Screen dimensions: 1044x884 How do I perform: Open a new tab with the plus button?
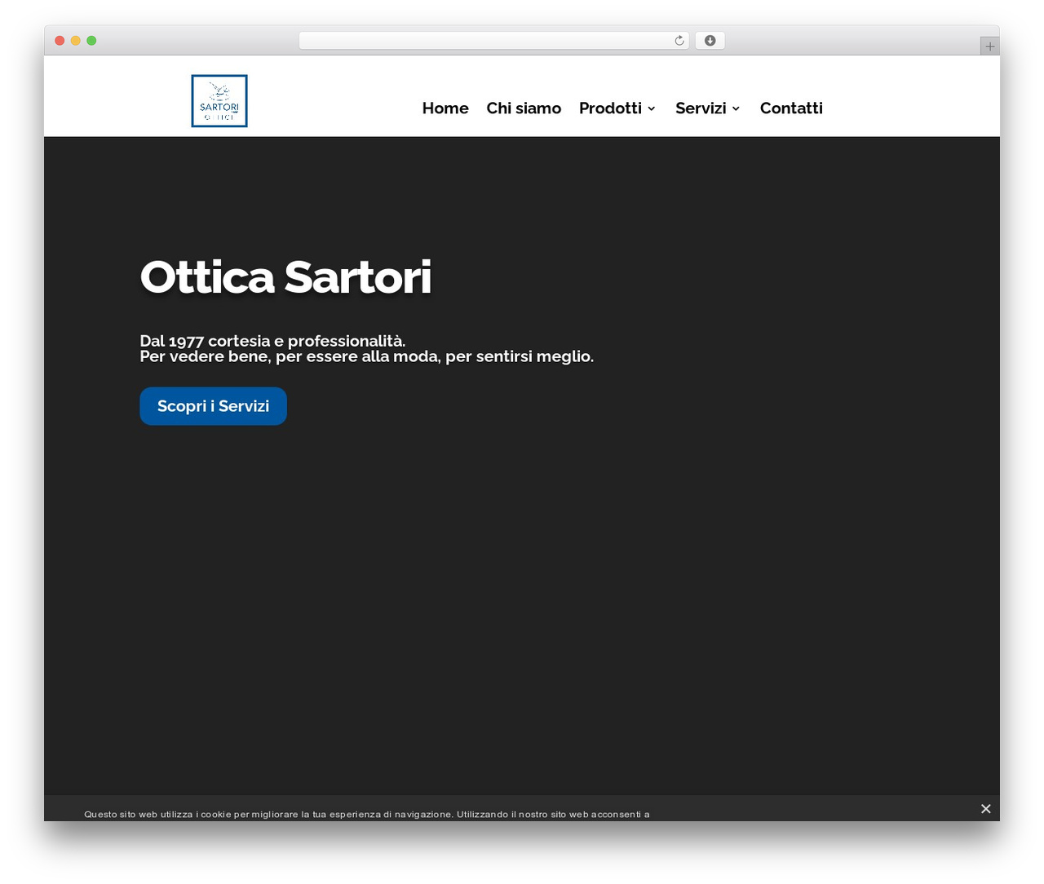point(989,46)
